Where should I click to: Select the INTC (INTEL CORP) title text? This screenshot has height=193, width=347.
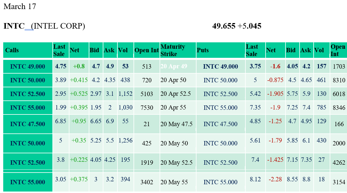(44, 26)
